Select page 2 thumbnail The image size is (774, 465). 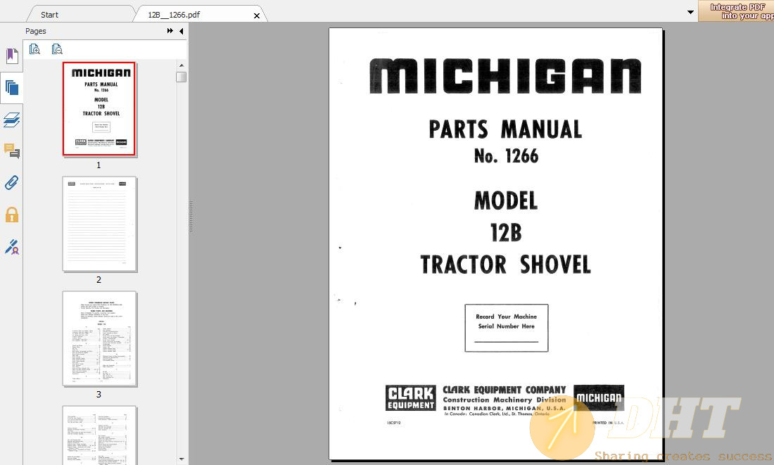coord(99,224)
